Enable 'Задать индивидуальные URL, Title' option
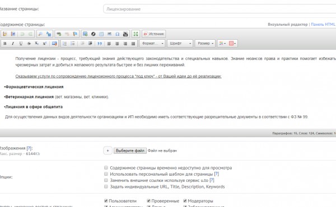 coord(106,186)
